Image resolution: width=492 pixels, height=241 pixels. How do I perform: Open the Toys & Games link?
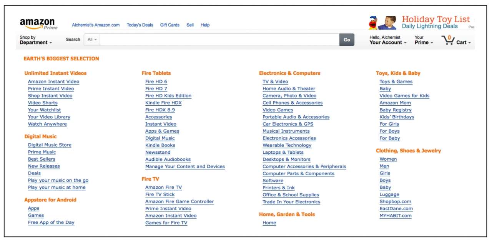coord(396,81)
